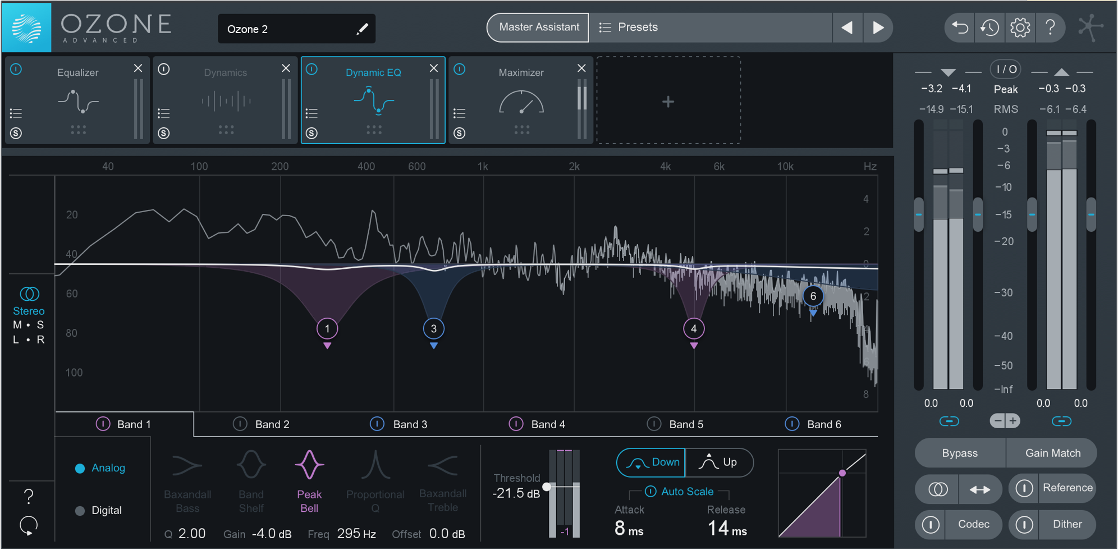The width and height of the screenshot is (1118, 550).
Task: Solo the Equalizer module
Action: tap(16, 133)
